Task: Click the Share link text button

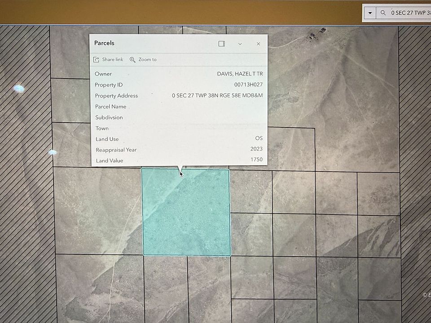Action: [x=112, y=59]
